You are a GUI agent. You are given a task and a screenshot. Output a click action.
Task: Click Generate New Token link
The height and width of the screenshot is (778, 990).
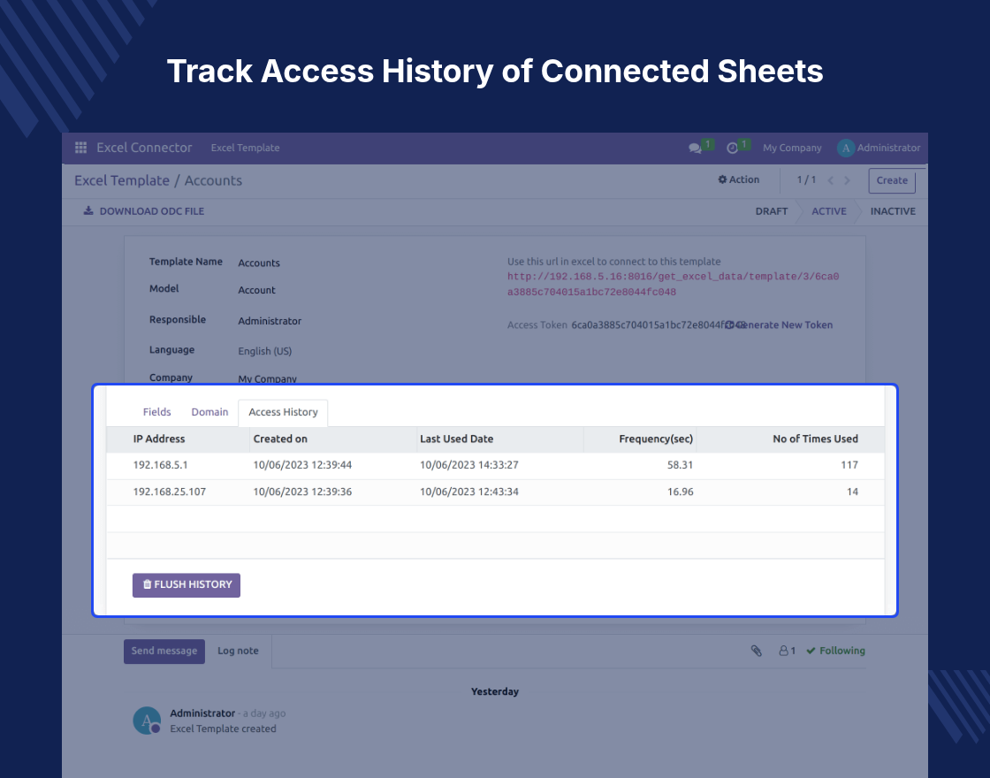[779, 325]
